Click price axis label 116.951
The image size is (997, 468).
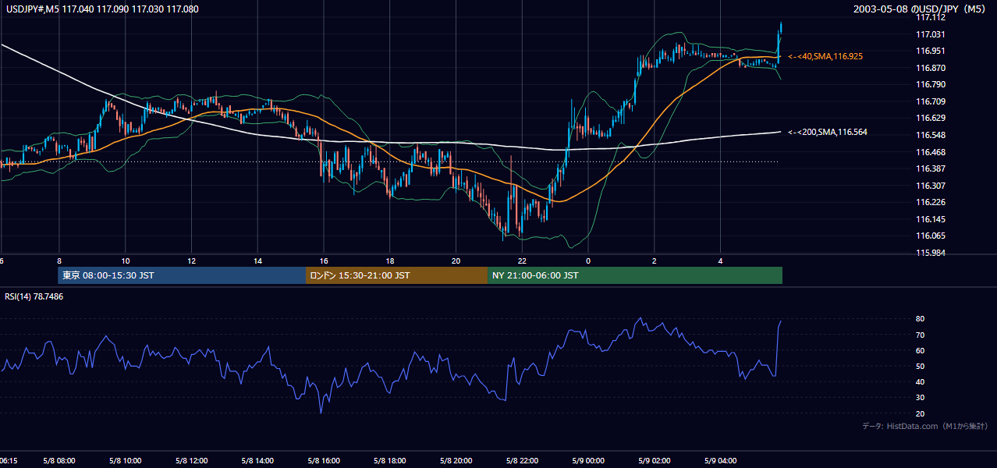(x=931, y=51)
